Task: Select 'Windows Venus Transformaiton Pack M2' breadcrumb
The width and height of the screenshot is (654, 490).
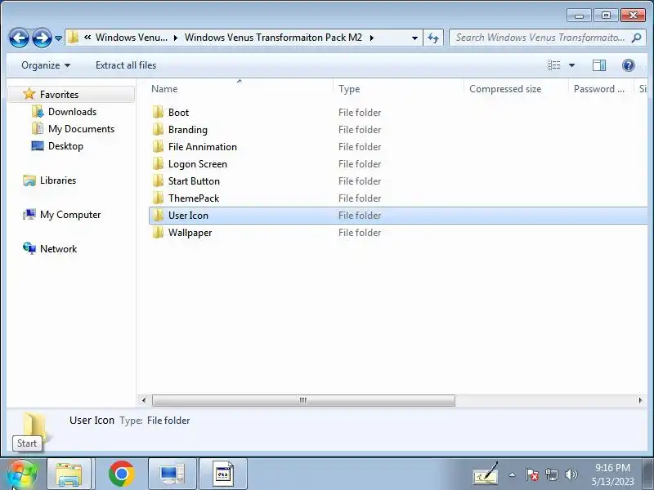Action: (273, 38)
